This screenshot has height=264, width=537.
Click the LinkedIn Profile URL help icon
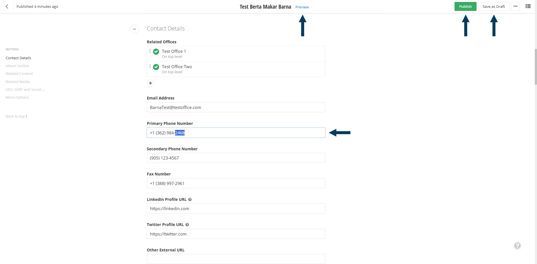[190, 199]
